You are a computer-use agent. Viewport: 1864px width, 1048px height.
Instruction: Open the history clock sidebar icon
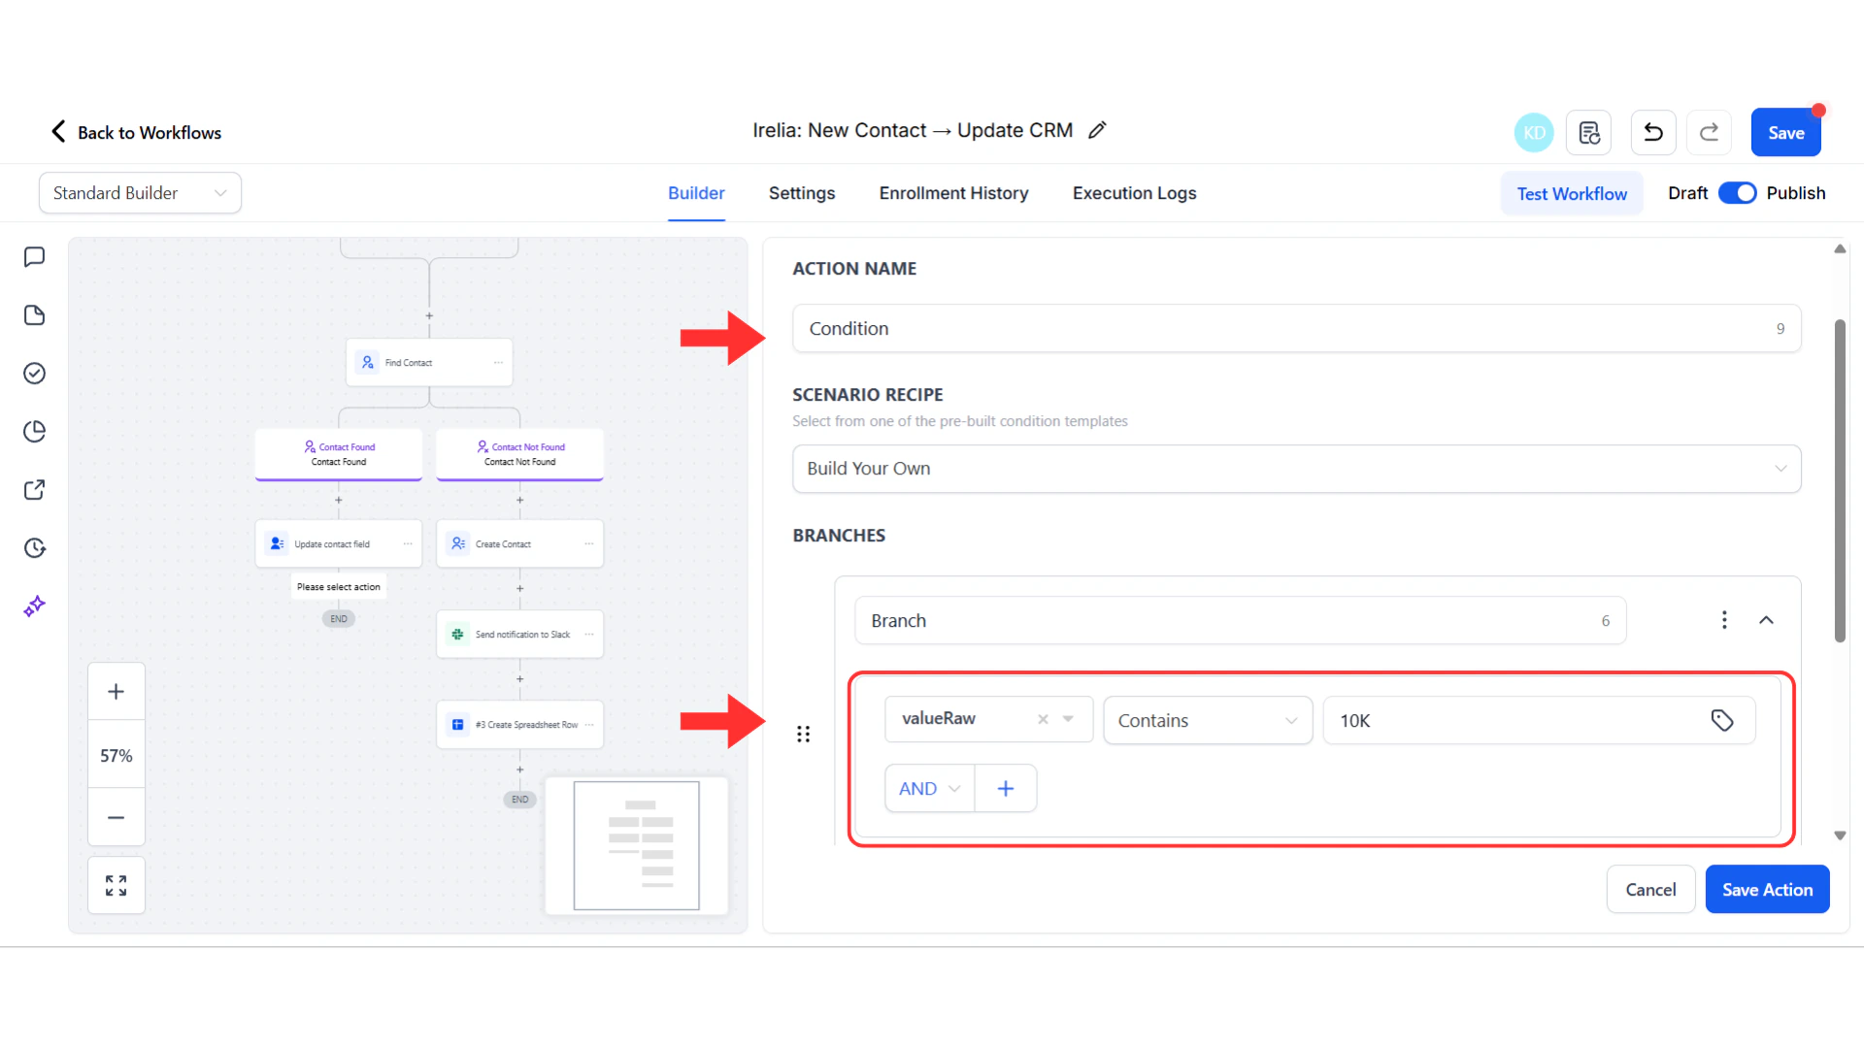tap(35, 548)
